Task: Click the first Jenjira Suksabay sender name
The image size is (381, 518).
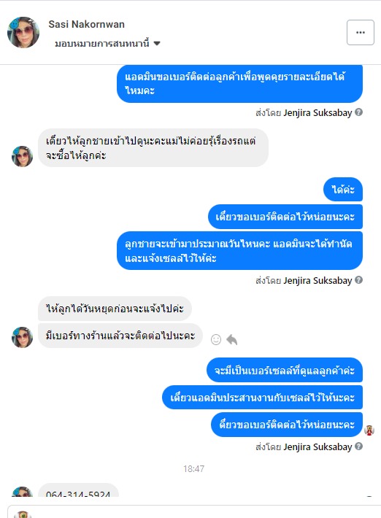Action: coord(317,112)
